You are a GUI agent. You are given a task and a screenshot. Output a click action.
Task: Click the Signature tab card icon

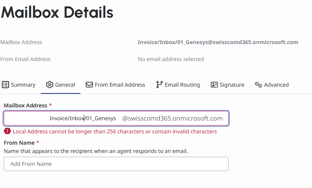[214, 85]
